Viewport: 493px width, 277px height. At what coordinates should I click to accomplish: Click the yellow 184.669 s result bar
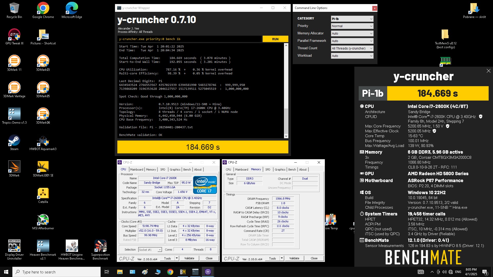click(203, 147)
